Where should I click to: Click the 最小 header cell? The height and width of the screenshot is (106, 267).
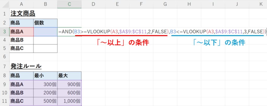click(45, 76)
